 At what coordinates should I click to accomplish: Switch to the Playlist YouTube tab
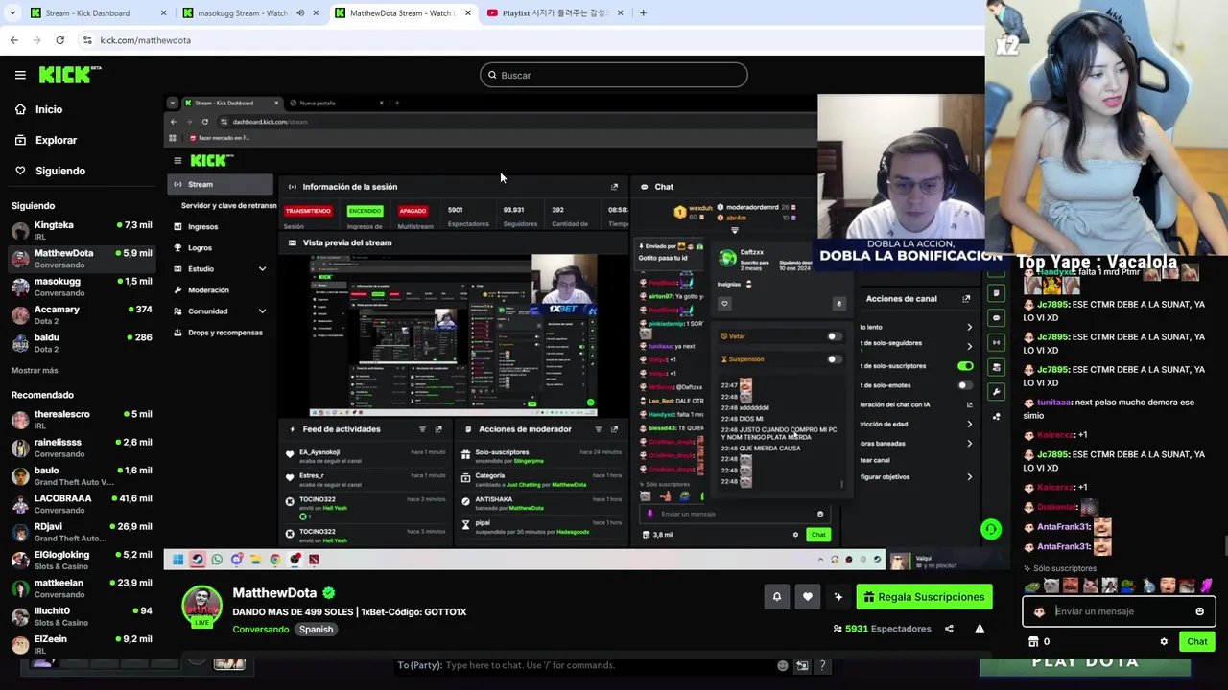[555, 13]
